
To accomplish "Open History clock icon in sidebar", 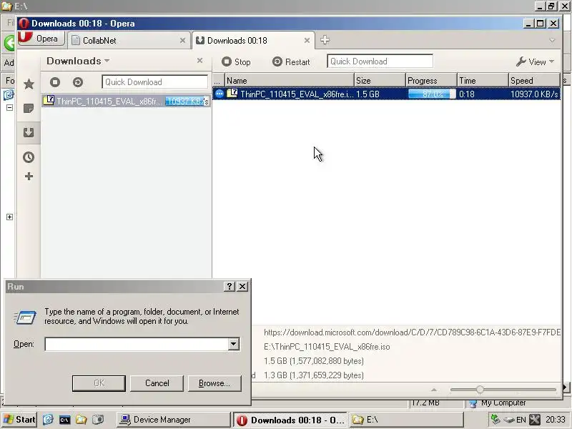I will [29, 157].
